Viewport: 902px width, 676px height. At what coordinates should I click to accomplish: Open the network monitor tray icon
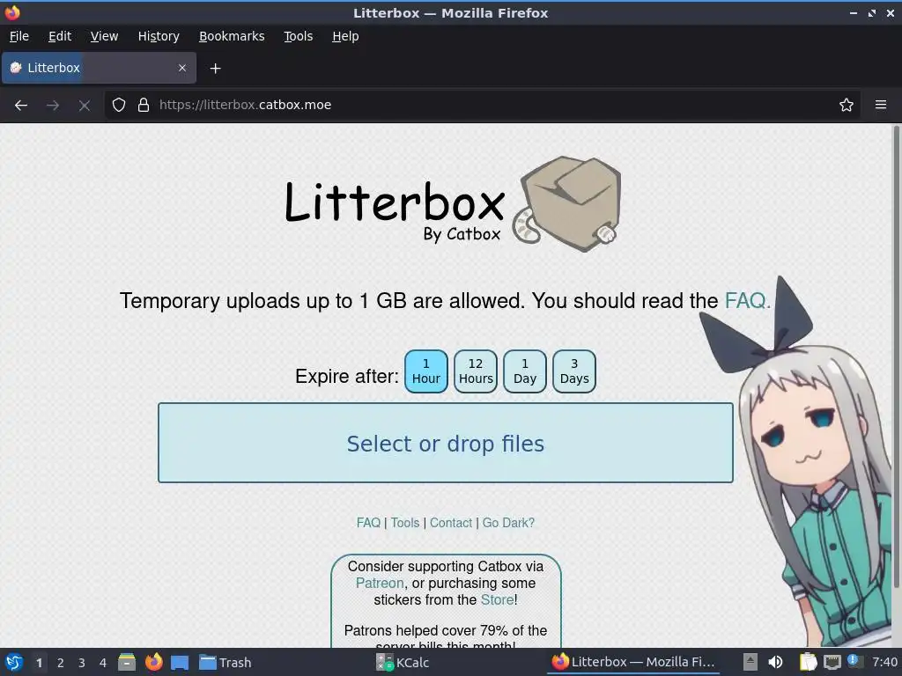(x=832, y=662)
